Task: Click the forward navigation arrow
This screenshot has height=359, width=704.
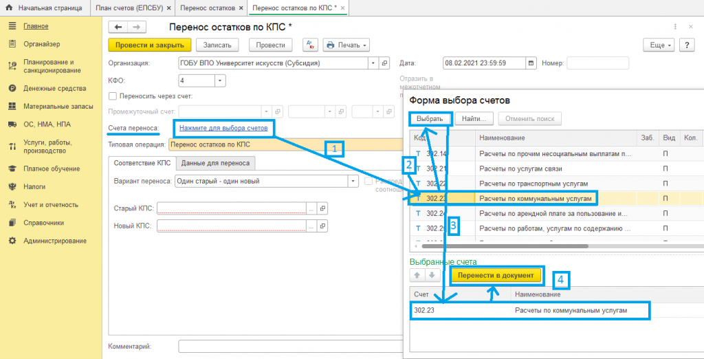Action: [x=136, y=27]
